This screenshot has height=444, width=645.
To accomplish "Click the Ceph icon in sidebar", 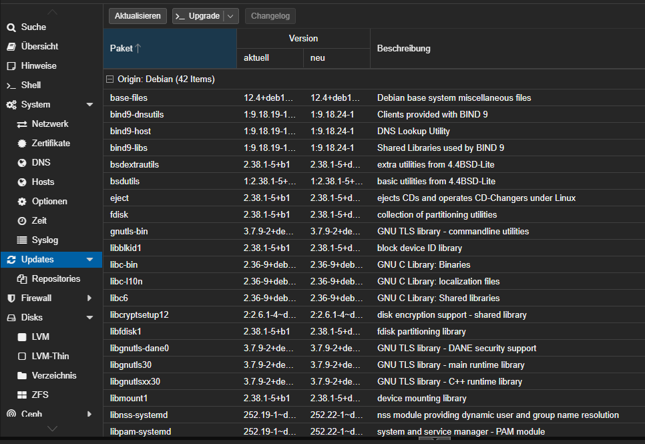I will 11,414.
